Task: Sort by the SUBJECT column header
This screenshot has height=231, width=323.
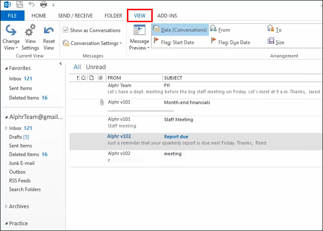Action: click(x=173, y=78)
